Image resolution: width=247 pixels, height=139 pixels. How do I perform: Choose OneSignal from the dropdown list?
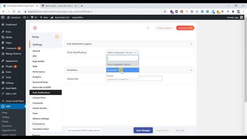click(123, 70)
